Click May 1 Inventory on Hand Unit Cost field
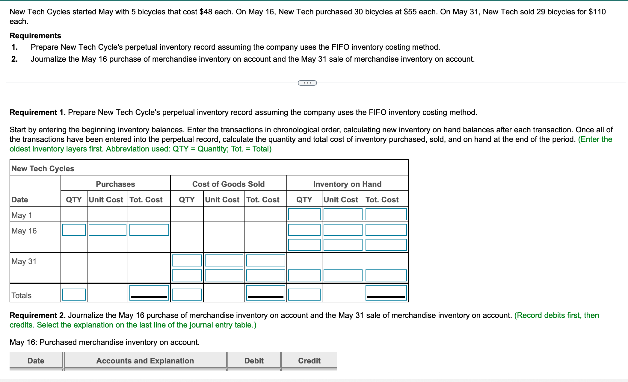 [343, 214]
